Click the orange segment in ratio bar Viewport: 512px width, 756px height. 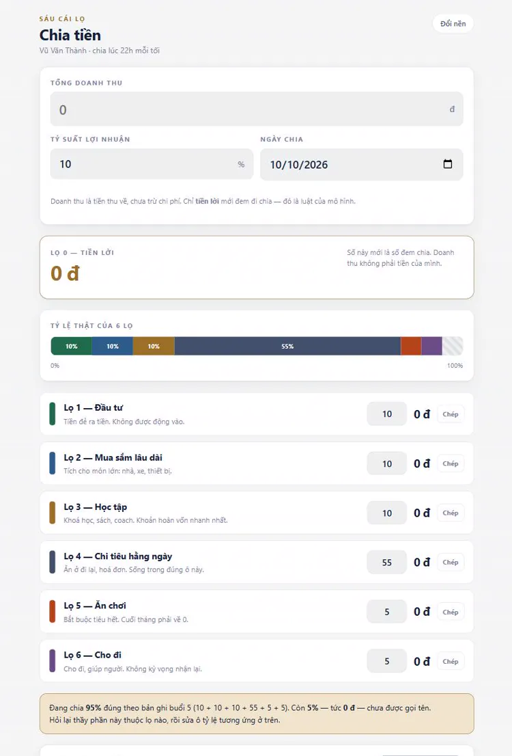[x=411, y=346]
